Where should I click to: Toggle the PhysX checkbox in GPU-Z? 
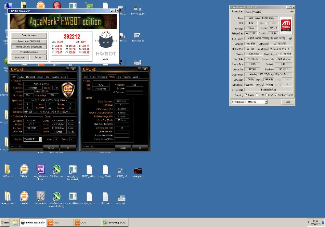pos(266,95)
